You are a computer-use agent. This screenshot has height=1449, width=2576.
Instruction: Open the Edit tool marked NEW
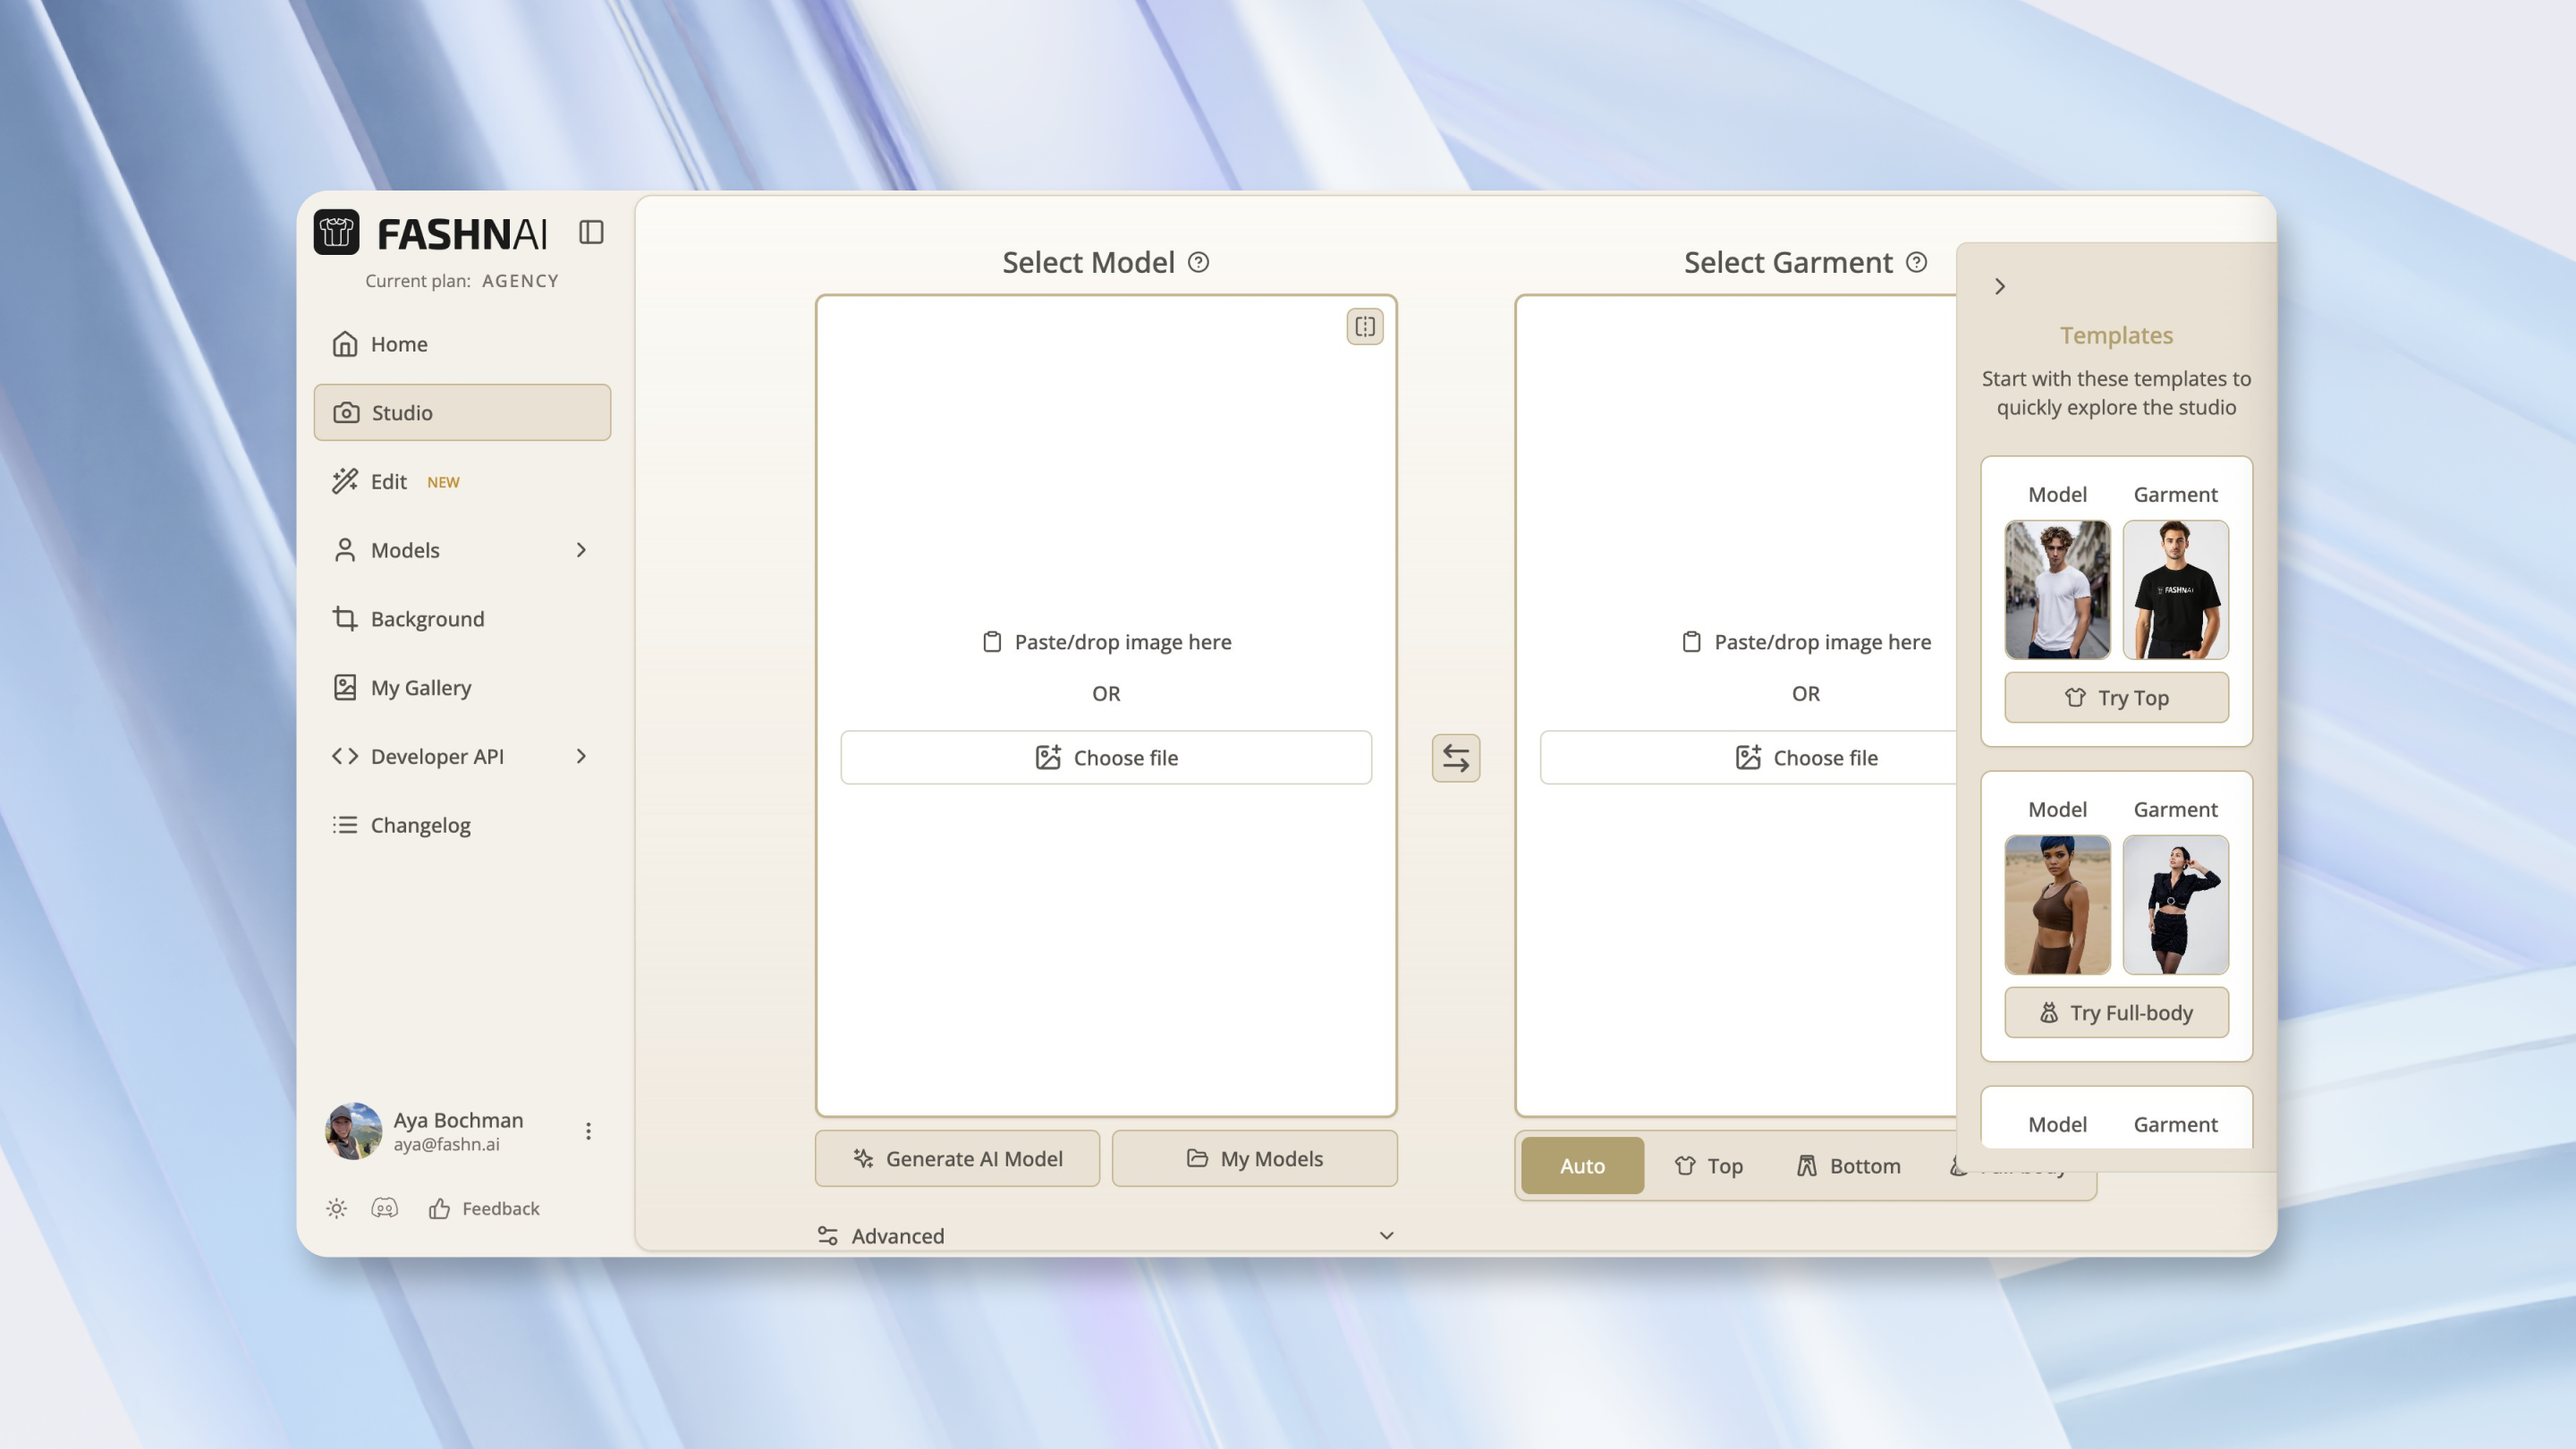(x=462, y=481)
